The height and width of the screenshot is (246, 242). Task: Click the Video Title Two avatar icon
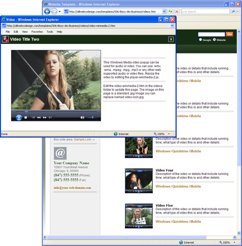[5, 39]
